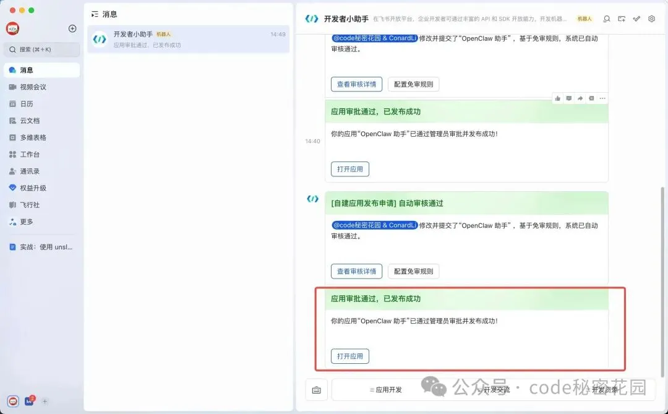Open 通讯录 contacts in the sidebar
Image resolution: width=668 pixels, height=414 pixels.
pyautogui.click(x=42, y=171)
